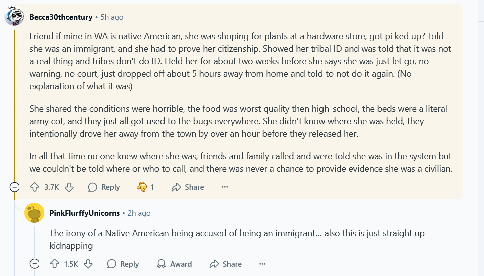Viewport: 484px width, 276px height.
Task: Collapse Becca30thcentury's comment thread
Action: point(14,187)
